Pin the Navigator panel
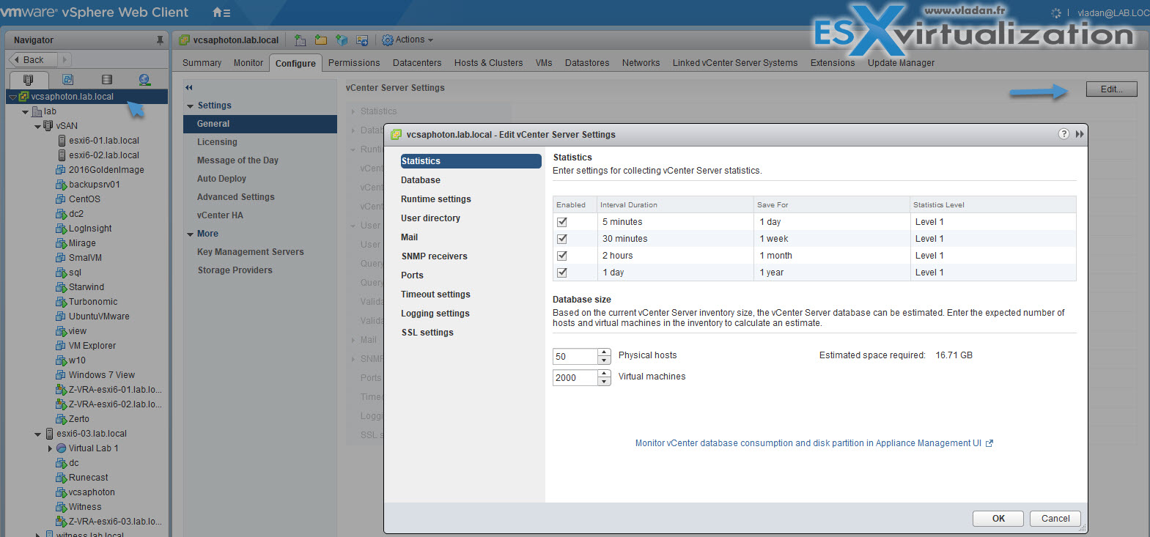This screenshot has height=537, width=1150. (160, 40)
